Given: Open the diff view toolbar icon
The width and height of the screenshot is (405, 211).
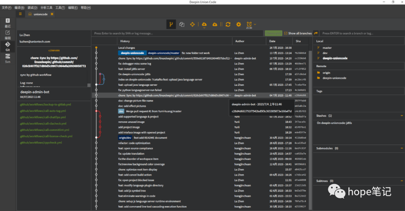Looking at the screenshot, I should (182, 24).
